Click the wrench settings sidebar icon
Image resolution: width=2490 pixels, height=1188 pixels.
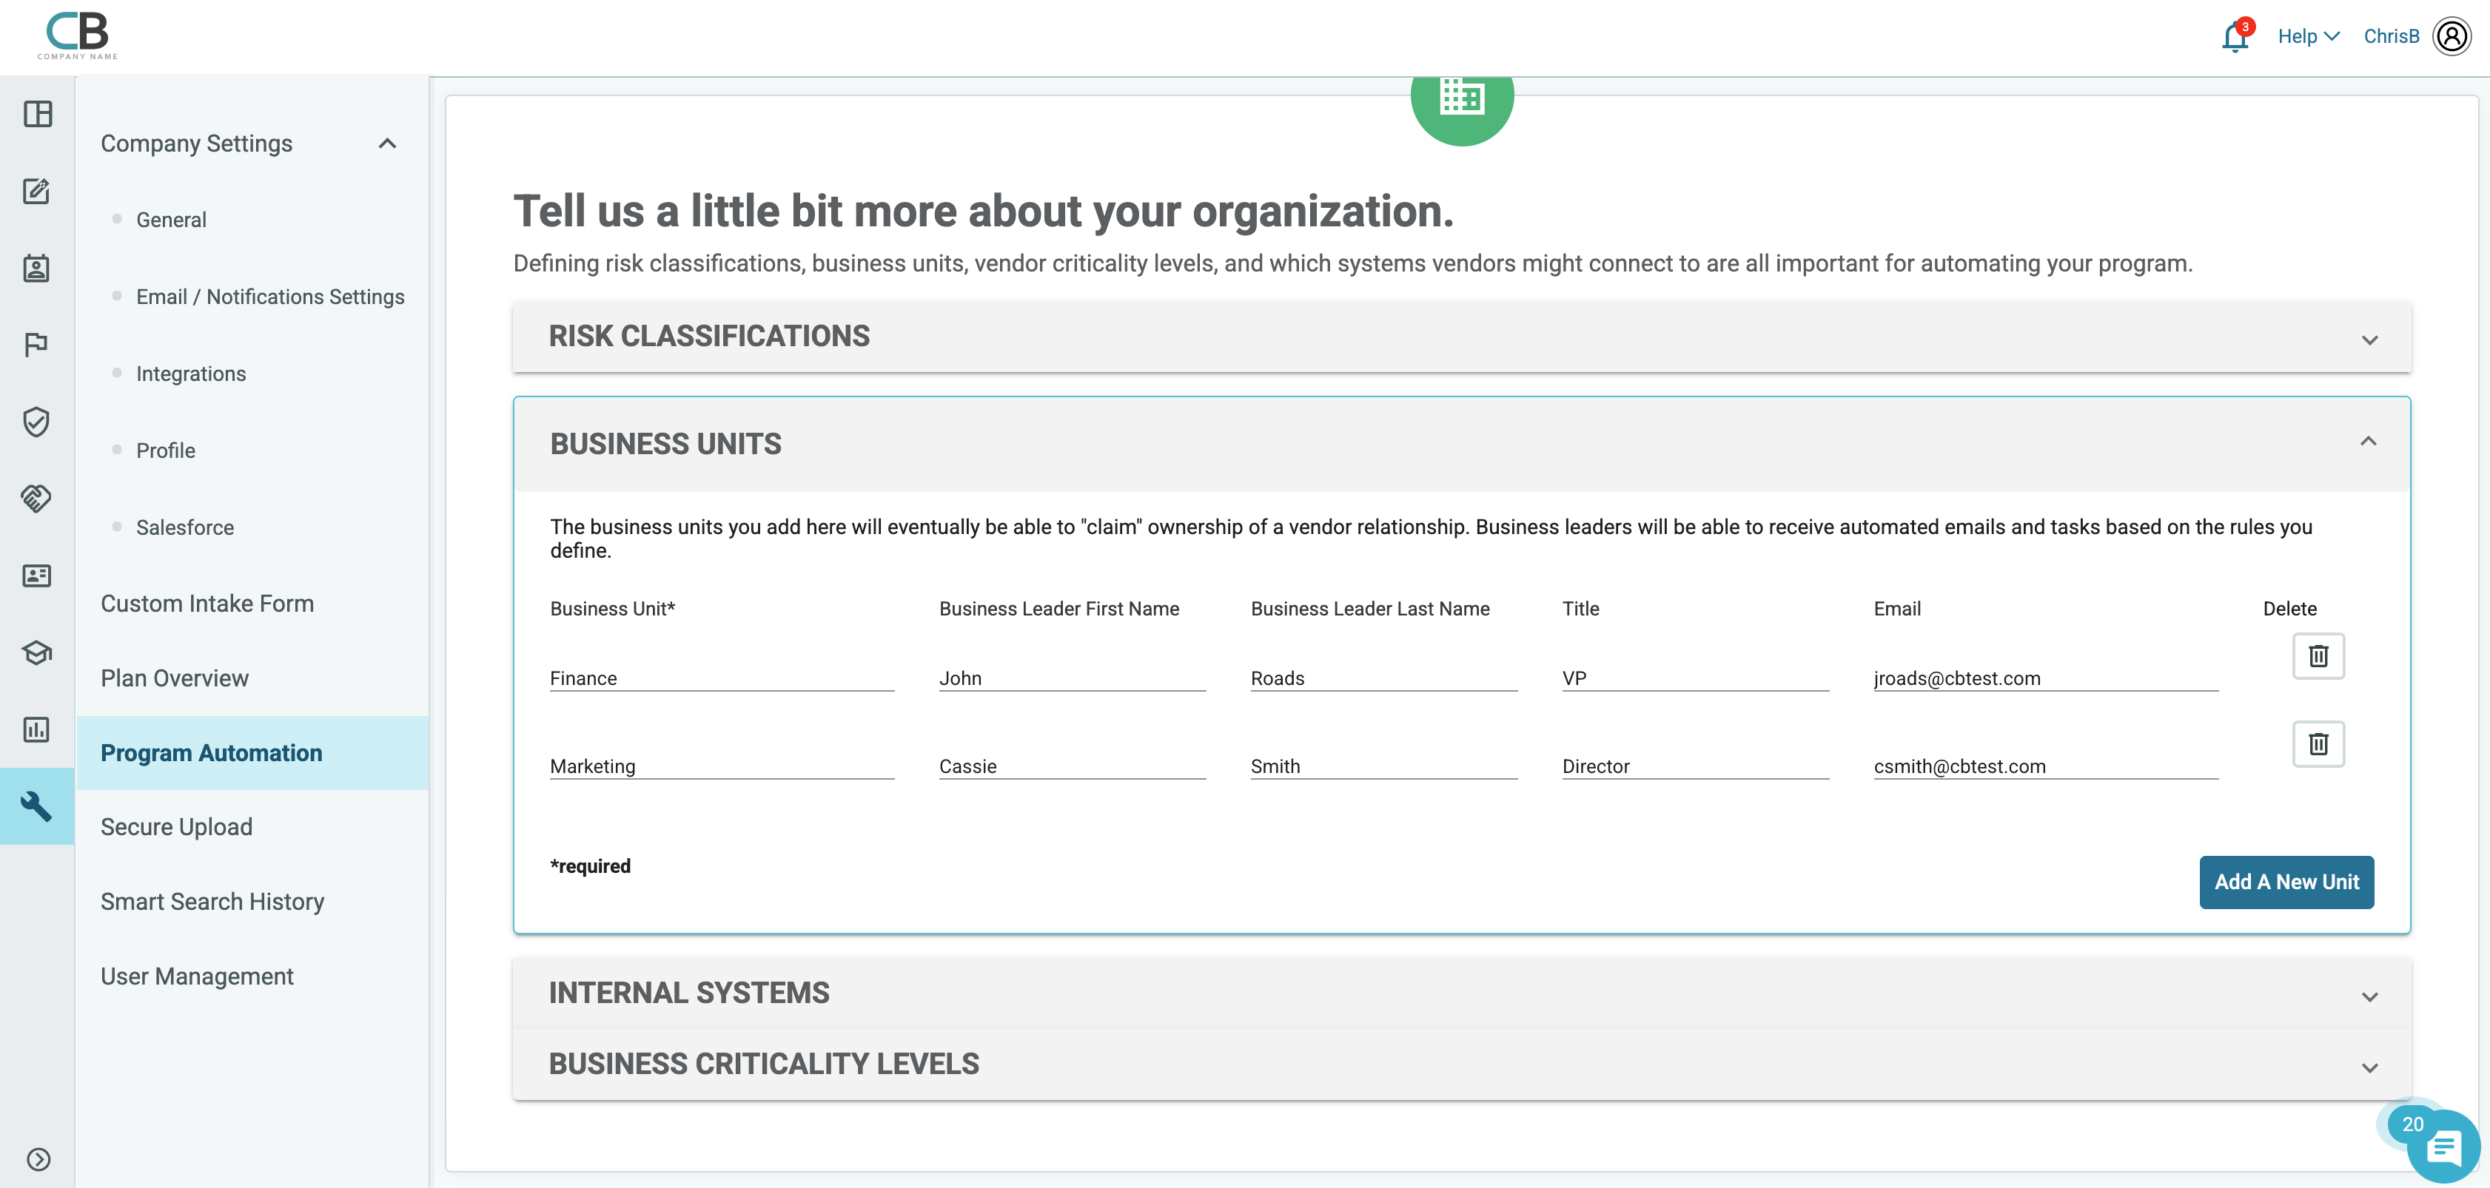37,806
